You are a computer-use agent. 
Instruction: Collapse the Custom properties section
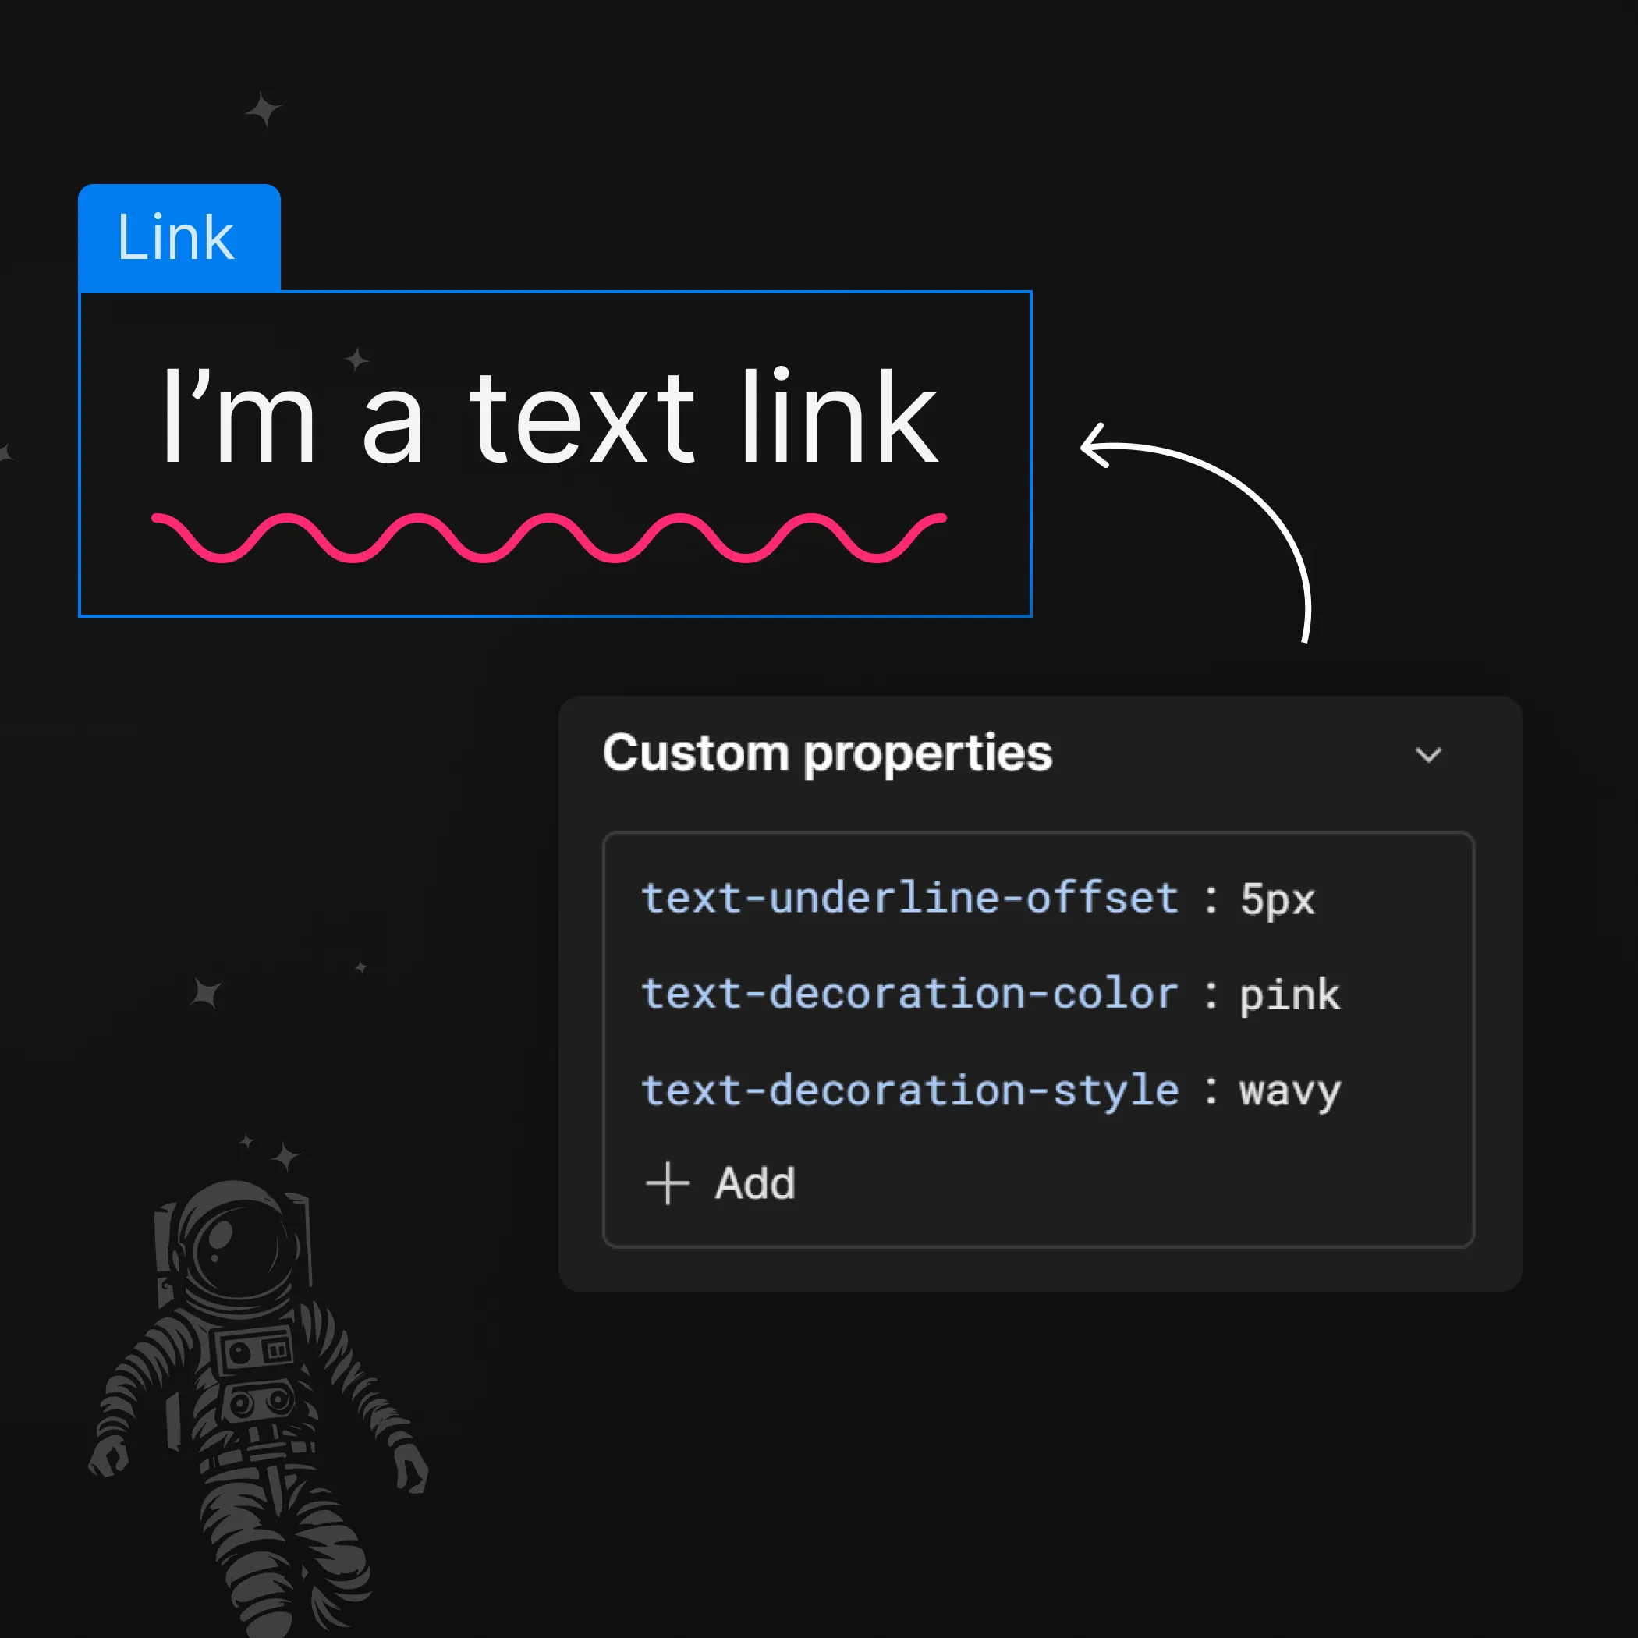[1431, 754]
